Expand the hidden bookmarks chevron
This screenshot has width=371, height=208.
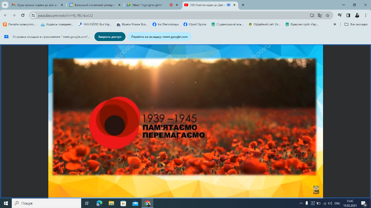335,24
